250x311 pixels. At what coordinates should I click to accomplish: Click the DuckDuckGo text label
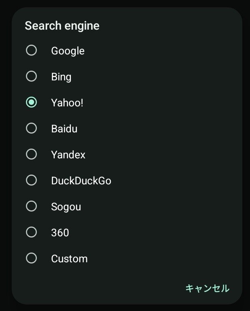pos(81,181)
